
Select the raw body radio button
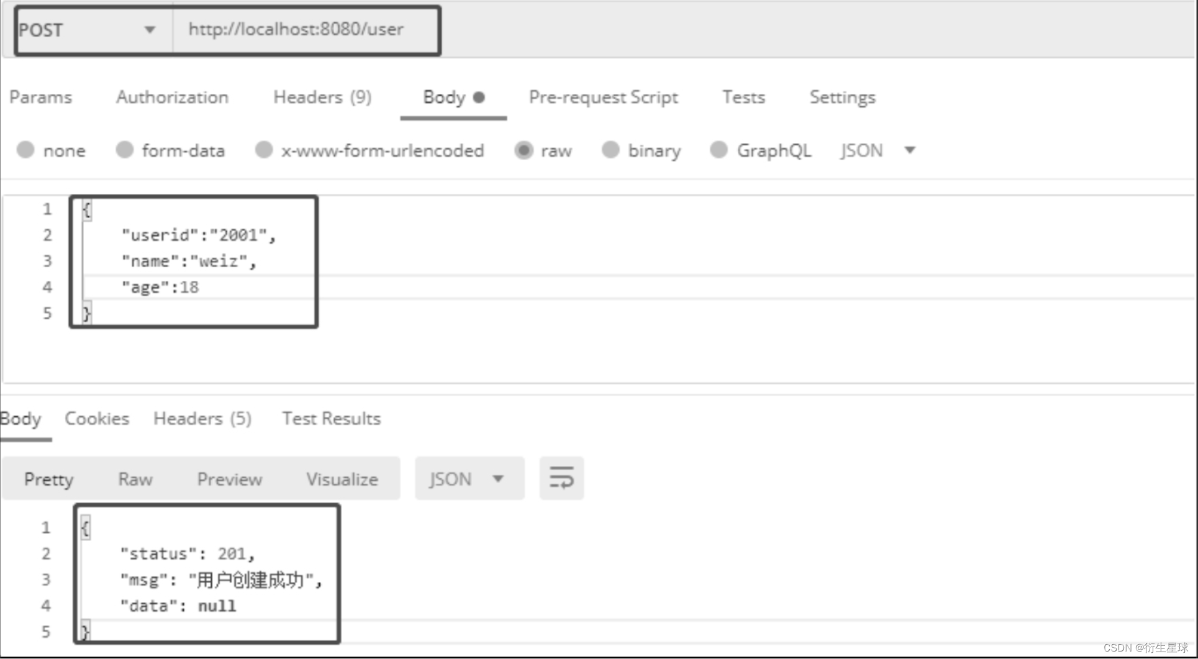click(x=524, y=150)
